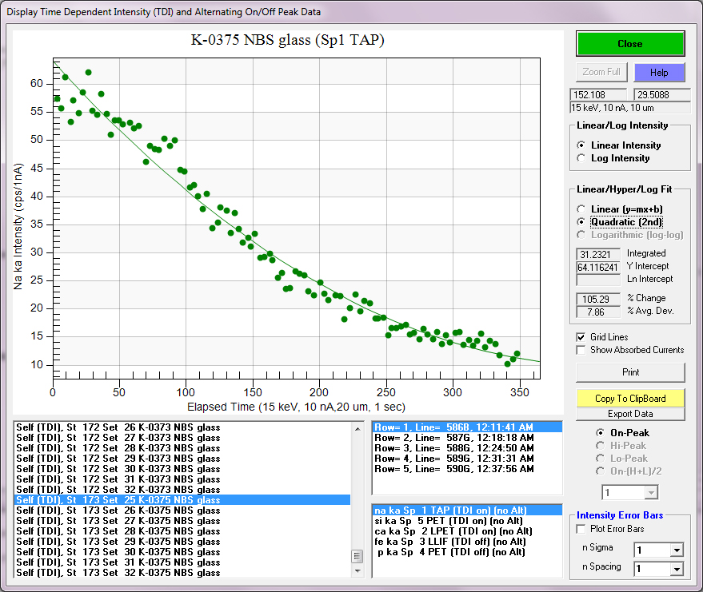Enable Show Absorbed Currents checkbox

[581, 350]
